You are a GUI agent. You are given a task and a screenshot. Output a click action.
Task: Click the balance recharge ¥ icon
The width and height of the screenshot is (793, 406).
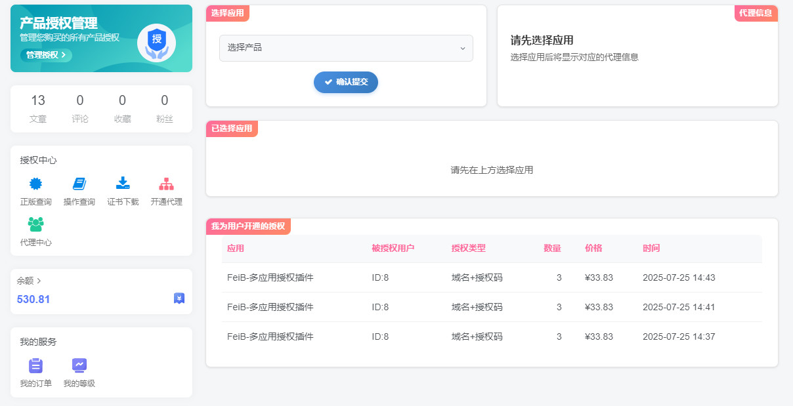coord(179,298)
